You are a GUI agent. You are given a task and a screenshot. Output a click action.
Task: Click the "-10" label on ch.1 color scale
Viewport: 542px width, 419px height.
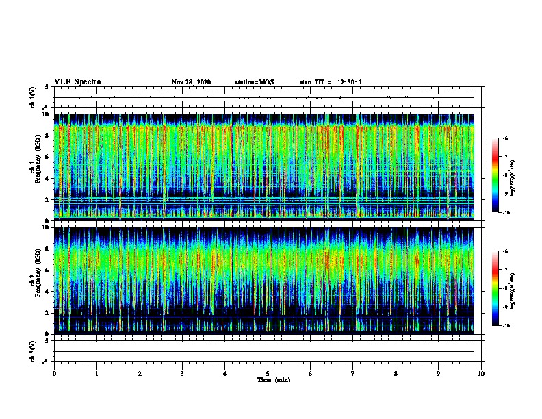[506, 212]
